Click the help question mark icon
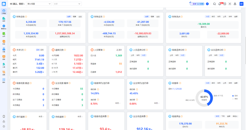The width and height of the screenshot is (246, 130). click(x=4, y=126)
